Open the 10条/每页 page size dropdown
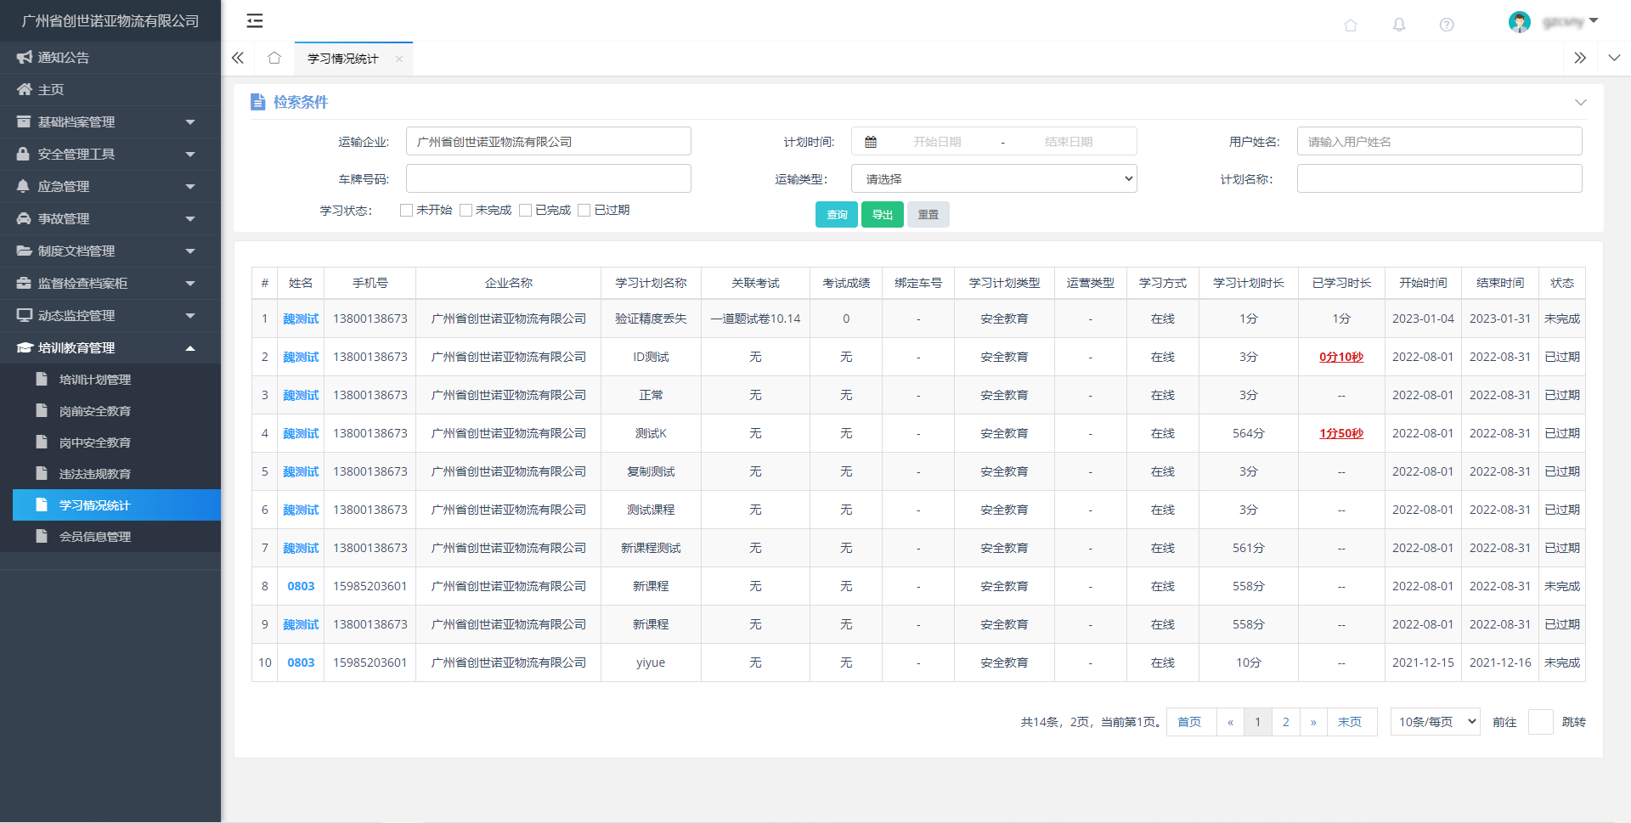Image resolution: width=1631 pixels, height=823 pixels. pos(1434,722)
